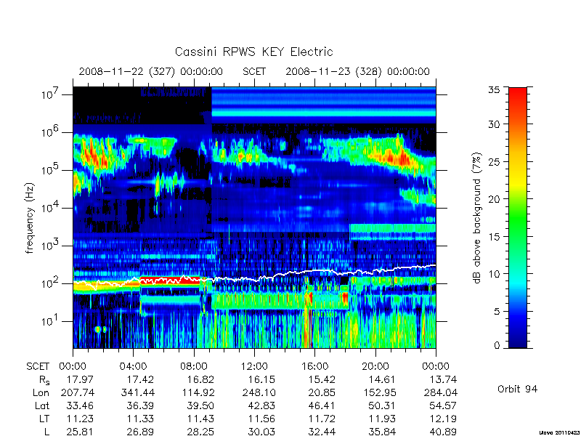Click the Lon value '248.10'
This screenshot has height=436, width=581.
[259, 392]
